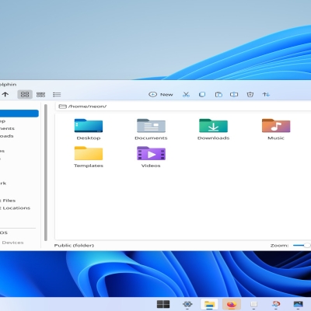This screenshot has width=311, height=311.
Task: Click the blank document app in taskbar
Action: 253,304
